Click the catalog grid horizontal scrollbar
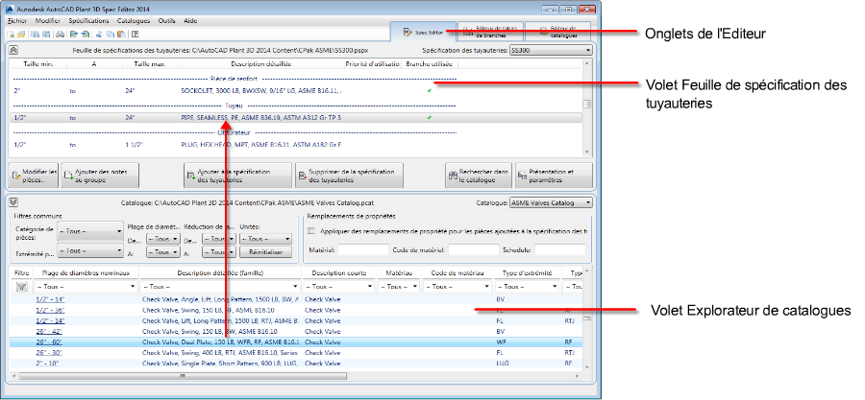 [295, 376]
